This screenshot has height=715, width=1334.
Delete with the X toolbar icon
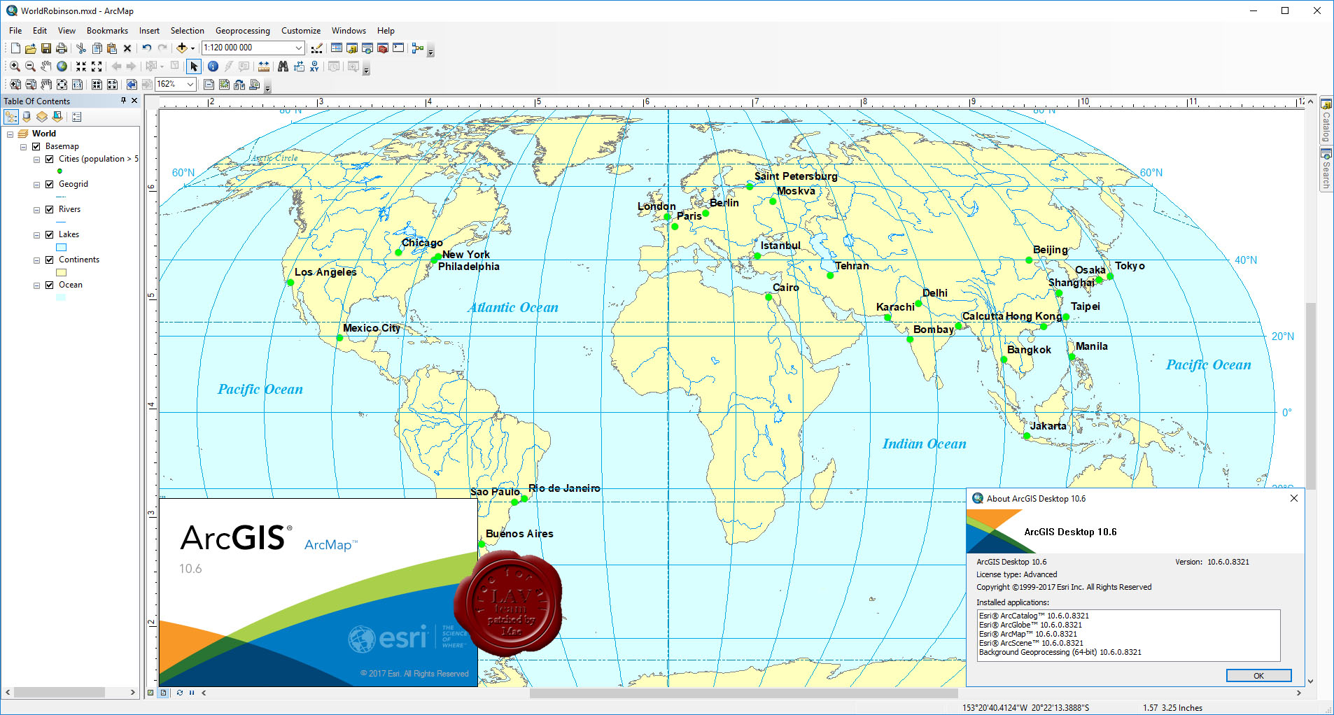127,48
